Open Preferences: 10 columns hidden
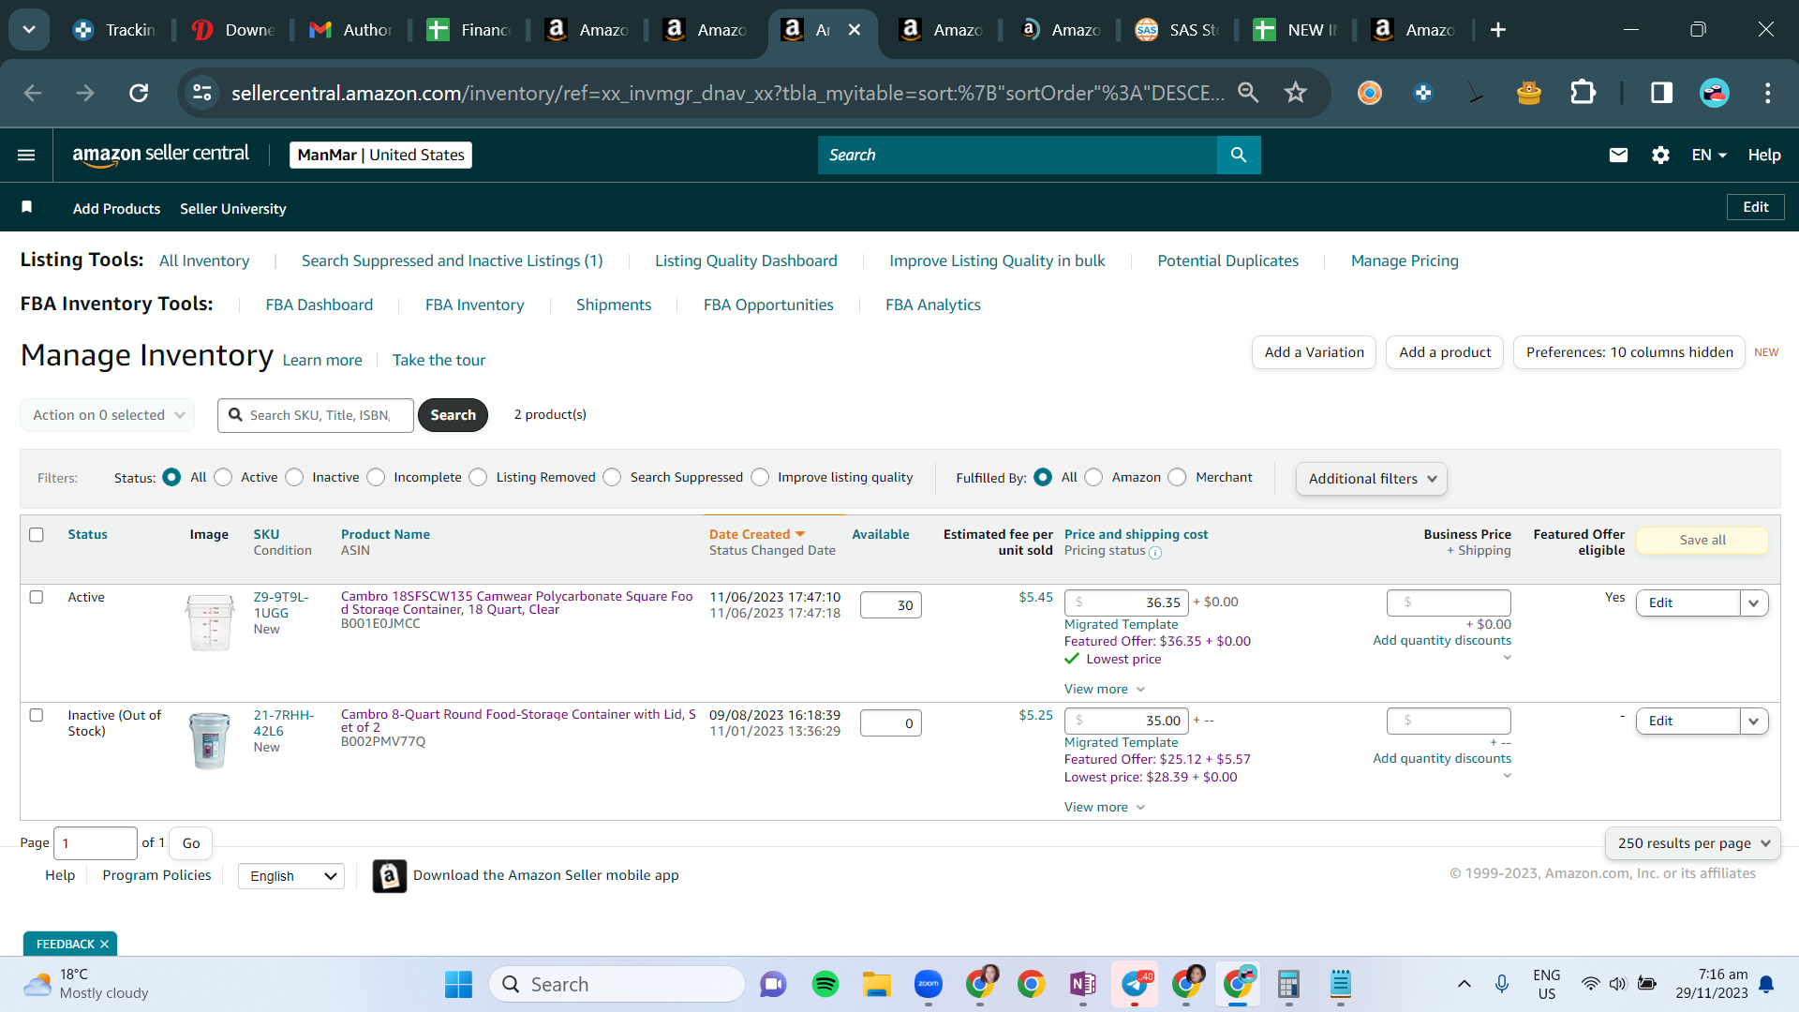This screenshot has width=1799, height=1012. click(1629, 352)
